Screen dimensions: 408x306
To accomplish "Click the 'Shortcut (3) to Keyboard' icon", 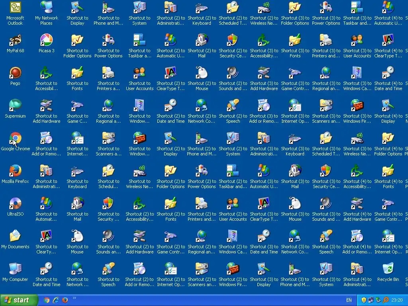I will [x=295, y=138].
